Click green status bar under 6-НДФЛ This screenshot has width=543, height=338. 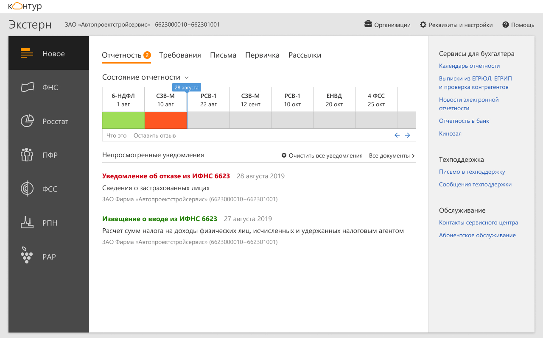tap(123, 120)
